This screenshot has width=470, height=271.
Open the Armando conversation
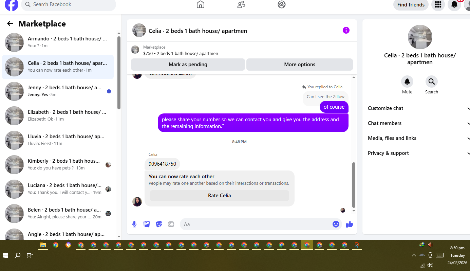[x=58, y=42]
